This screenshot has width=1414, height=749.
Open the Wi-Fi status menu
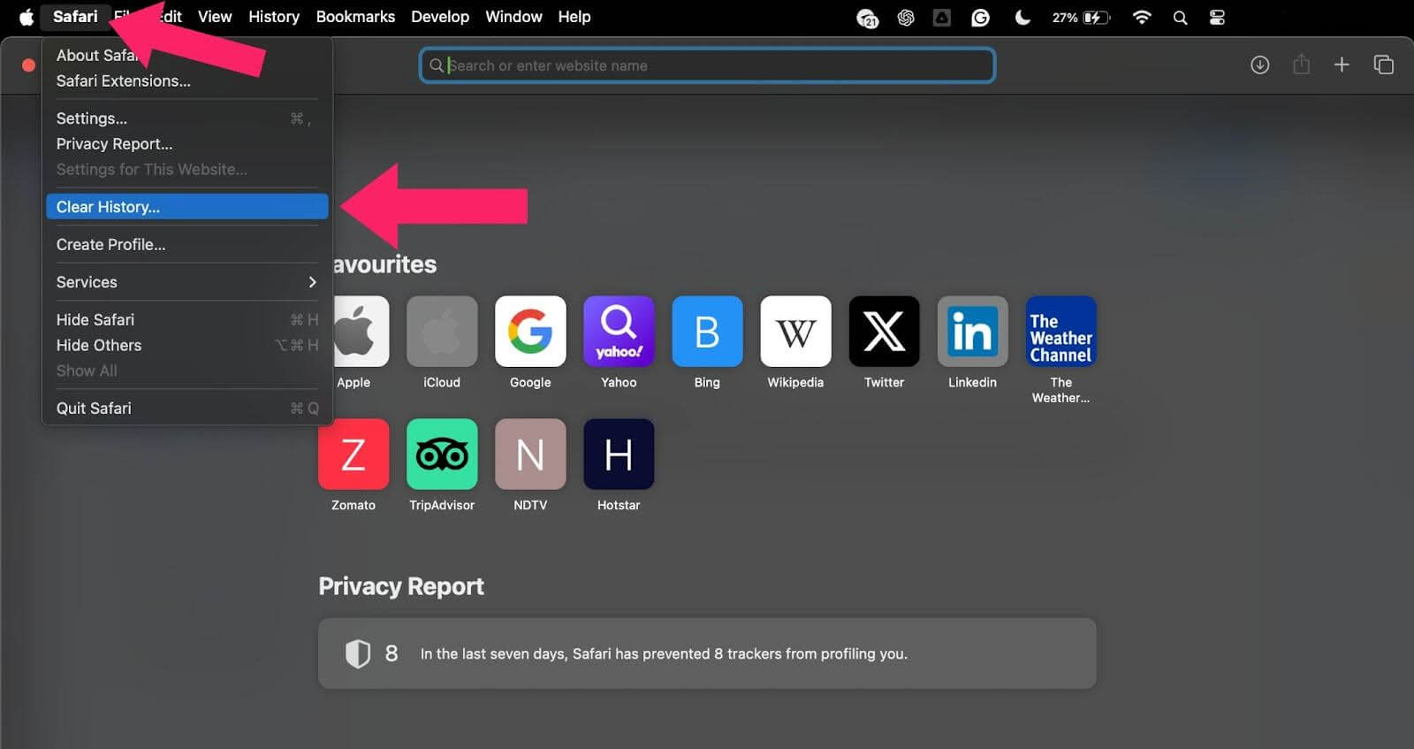(1142, 18)
